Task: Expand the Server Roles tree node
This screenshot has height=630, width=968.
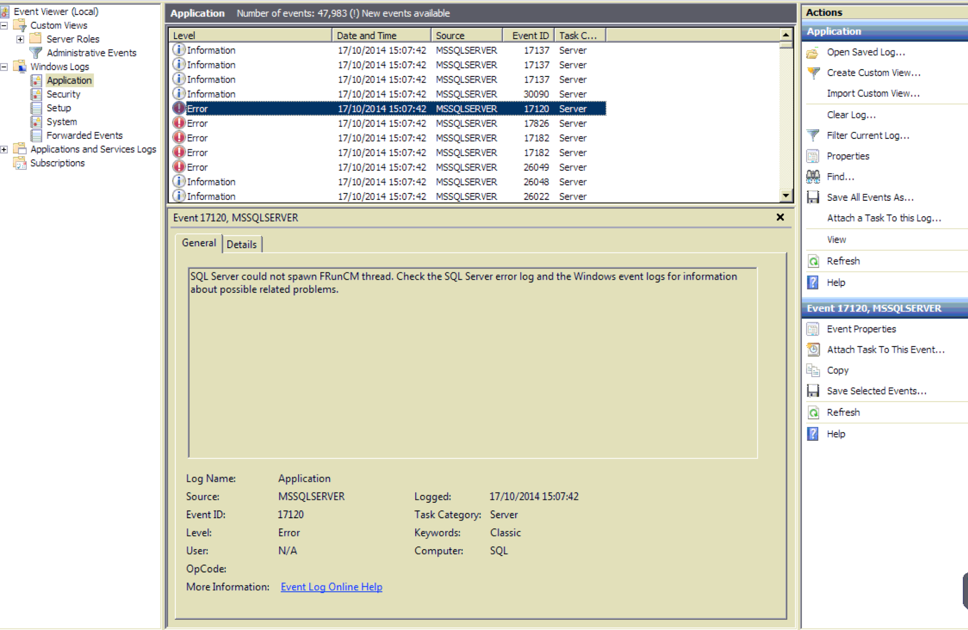Action: tap(20, 39)
